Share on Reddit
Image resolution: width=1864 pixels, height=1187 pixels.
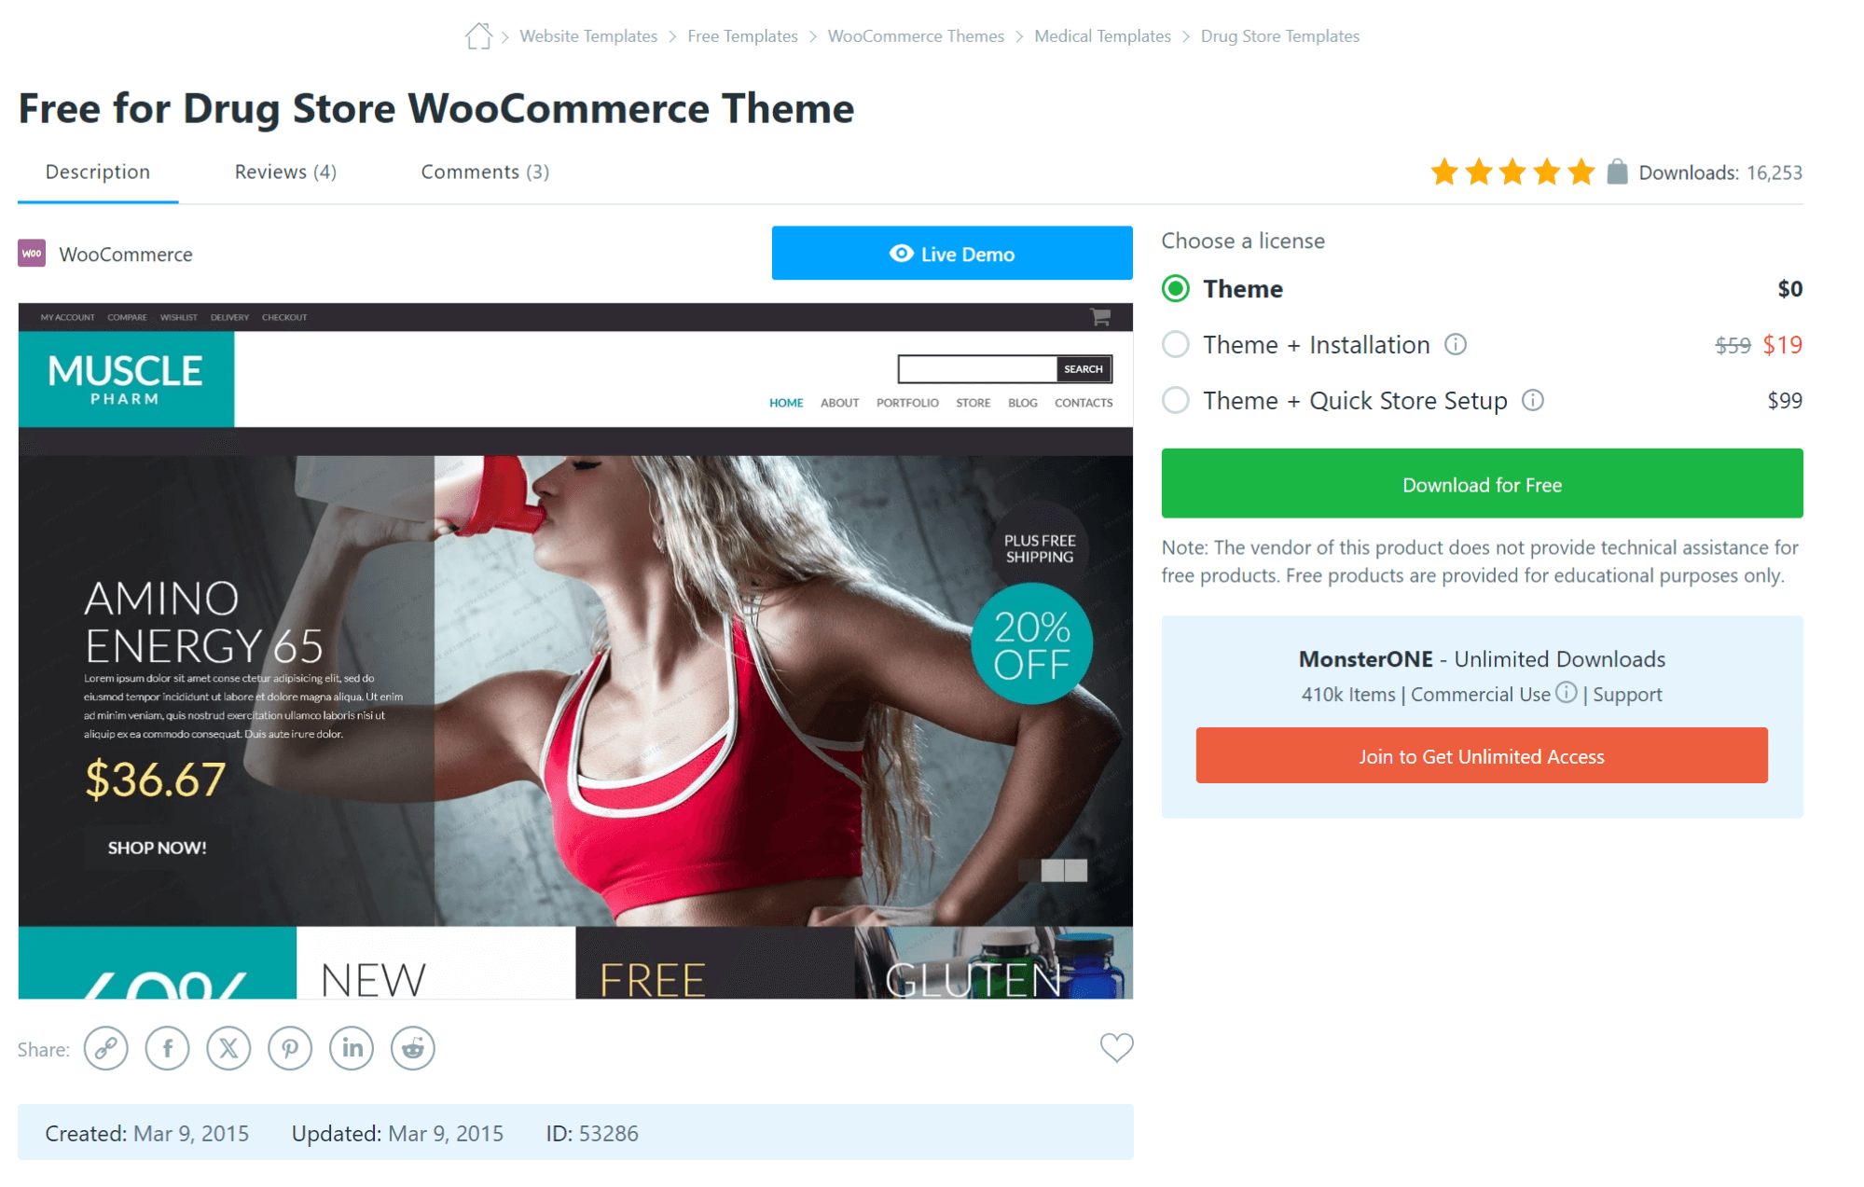pyautogui.click(x=413, y=1048)
